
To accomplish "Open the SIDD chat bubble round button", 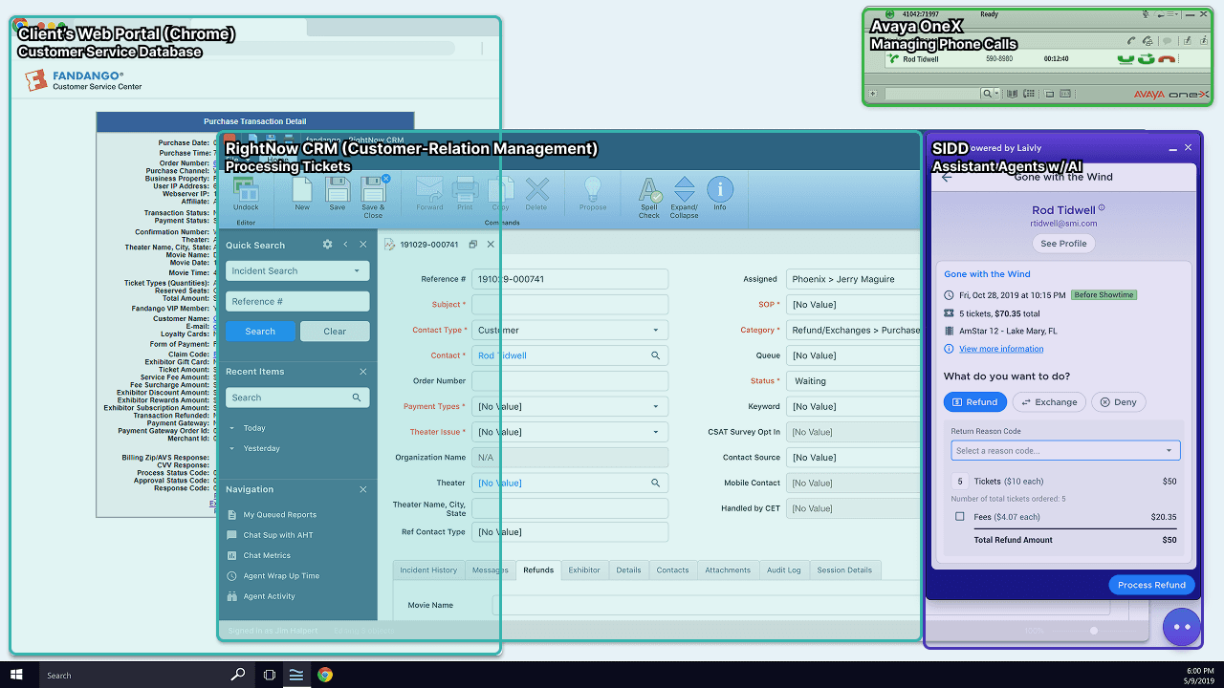I will (x=1181, y=627).
